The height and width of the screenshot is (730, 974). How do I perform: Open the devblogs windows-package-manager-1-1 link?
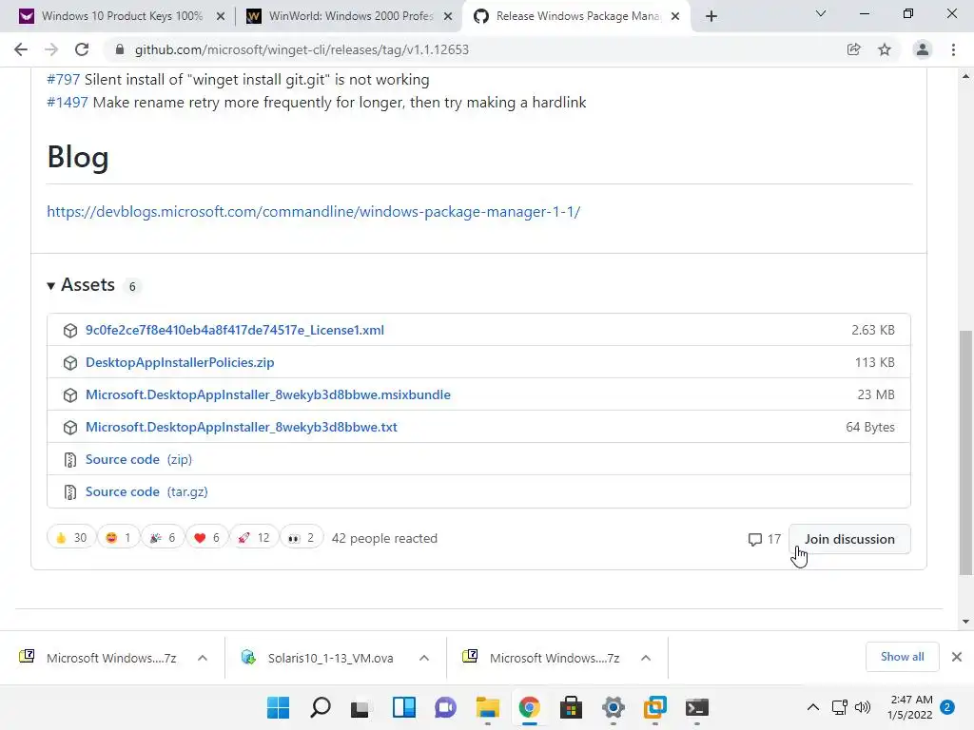click(x=314, y=212)
